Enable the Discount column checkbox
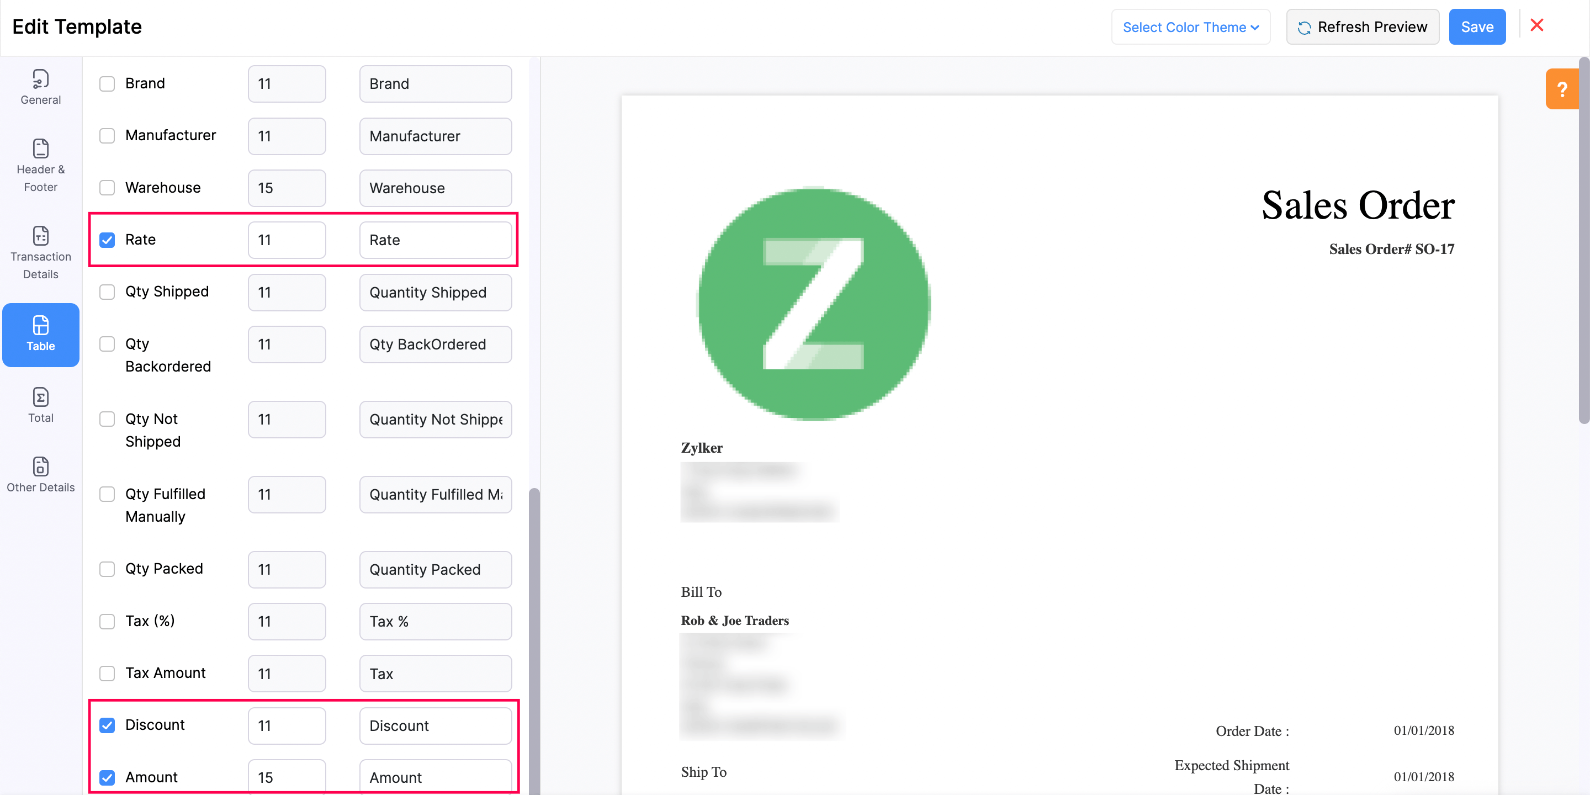 [x=109, y=725]
